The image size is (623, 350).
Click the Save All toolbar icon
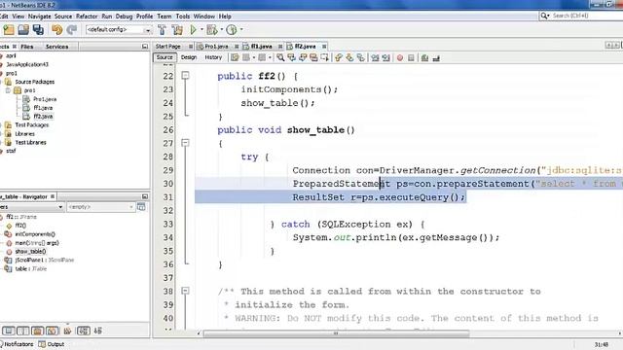click(x=39, y=30)
